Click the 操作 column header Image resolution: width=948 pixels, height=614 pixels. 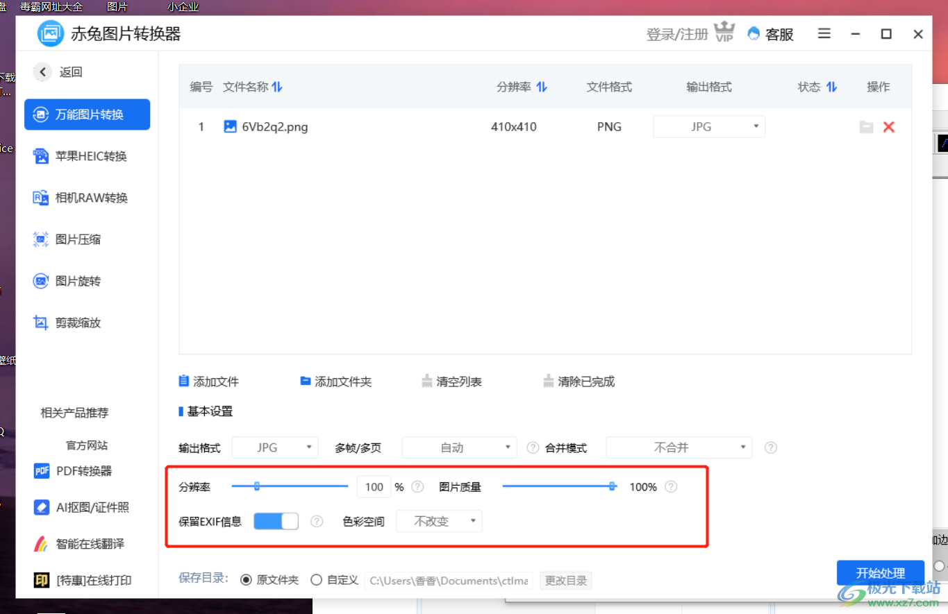click(879, 87)
